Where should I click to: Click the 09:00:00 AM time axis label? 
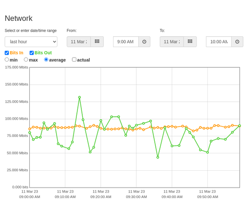point(30,197)
